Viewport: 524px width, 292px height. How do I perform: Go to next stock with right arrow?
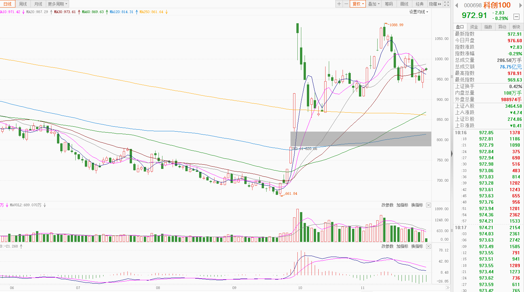coord(520,5)
